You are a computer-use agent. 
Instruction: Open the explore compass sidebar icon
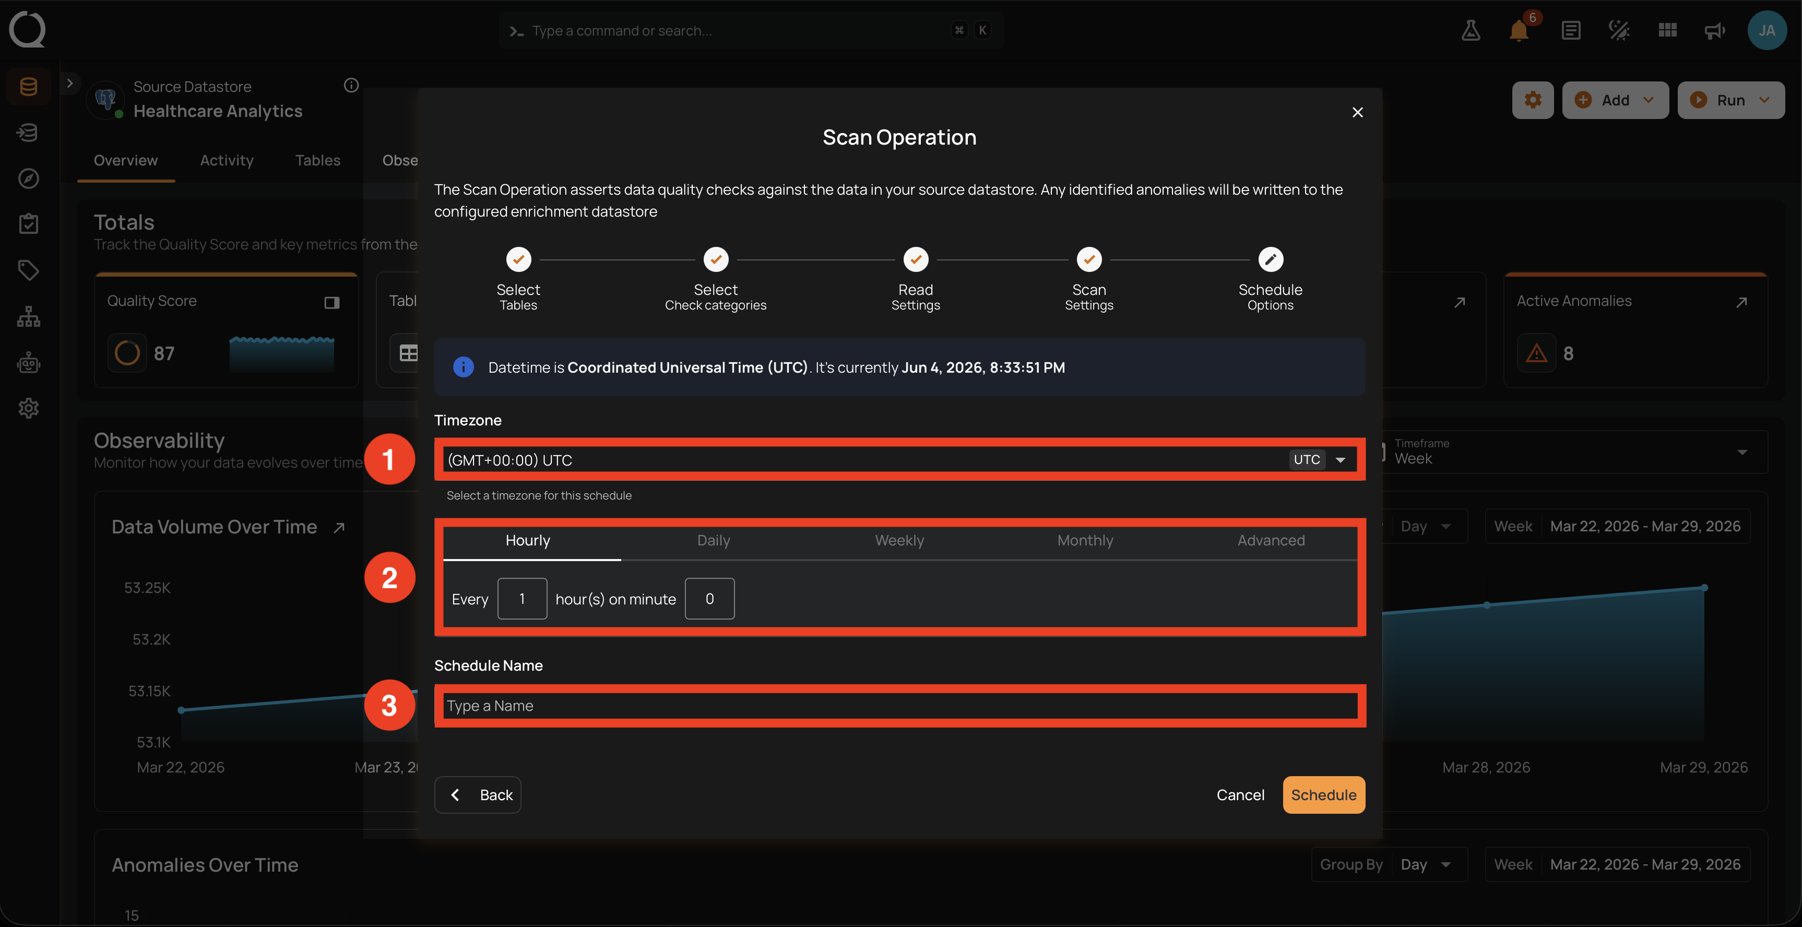(x=29, y=179)
